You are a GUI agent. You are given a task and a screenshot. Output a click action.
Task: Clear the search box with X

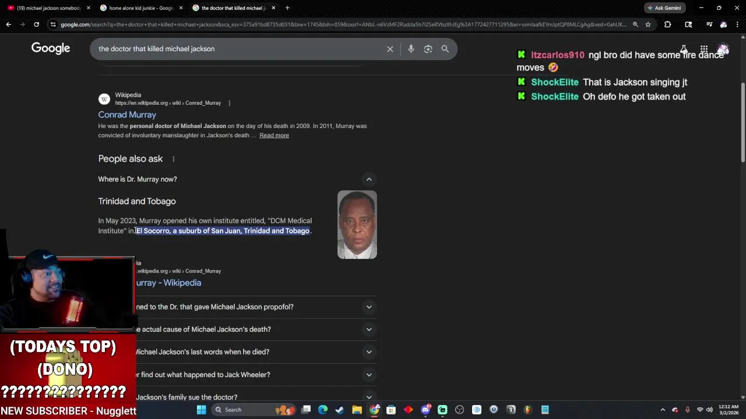pyautogui.click(x=390, y=49)
